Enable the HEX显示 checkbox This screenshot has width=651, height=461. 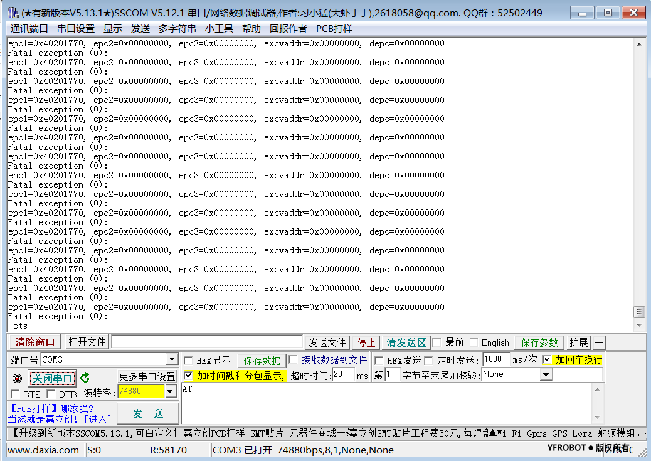pyautogui.click(x=188, y=361)
